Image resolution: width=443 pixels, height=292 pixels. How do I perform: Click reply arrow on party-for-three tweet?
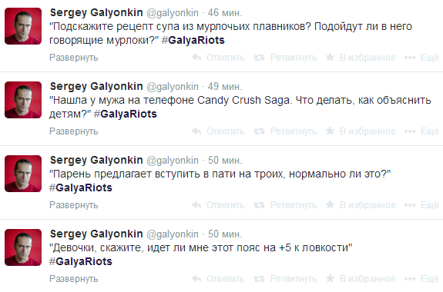point(196,205)
